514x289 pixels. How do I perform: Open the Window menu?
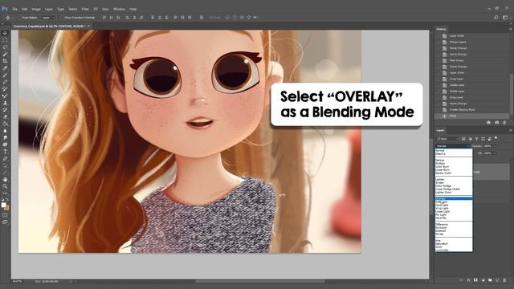click(119, 9)
